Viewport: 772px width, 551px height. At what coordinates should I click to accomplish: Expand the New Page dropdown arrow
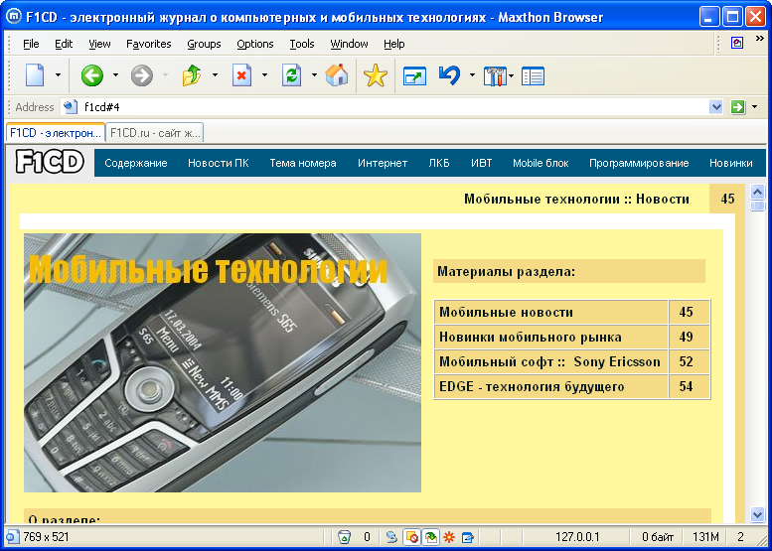pyautogui.click(x=58, y=75)
